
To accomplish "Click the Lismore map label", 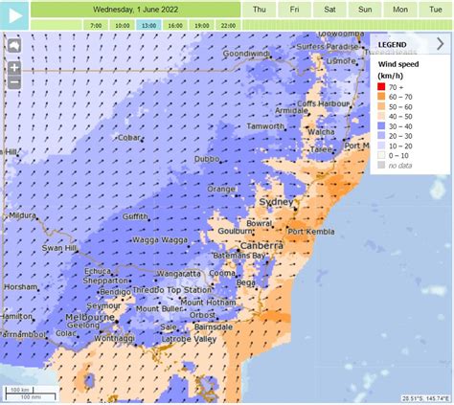I will click(x=341, y=60).
